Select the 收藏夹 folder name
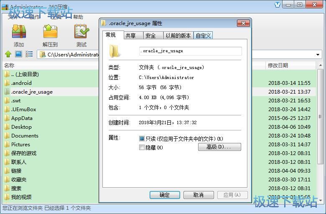Viewport: 326px width, 214px height. pos(19,179)
